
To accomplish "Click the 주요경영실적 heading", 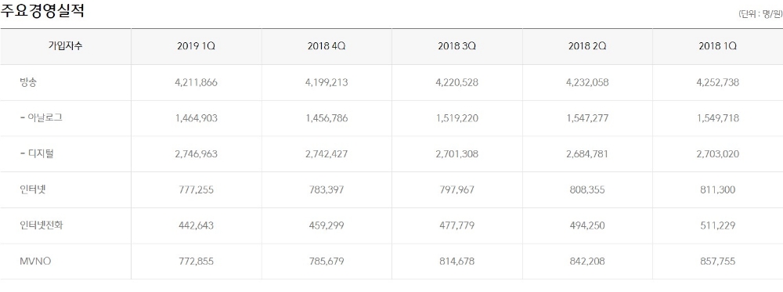I will click(42, 11).
